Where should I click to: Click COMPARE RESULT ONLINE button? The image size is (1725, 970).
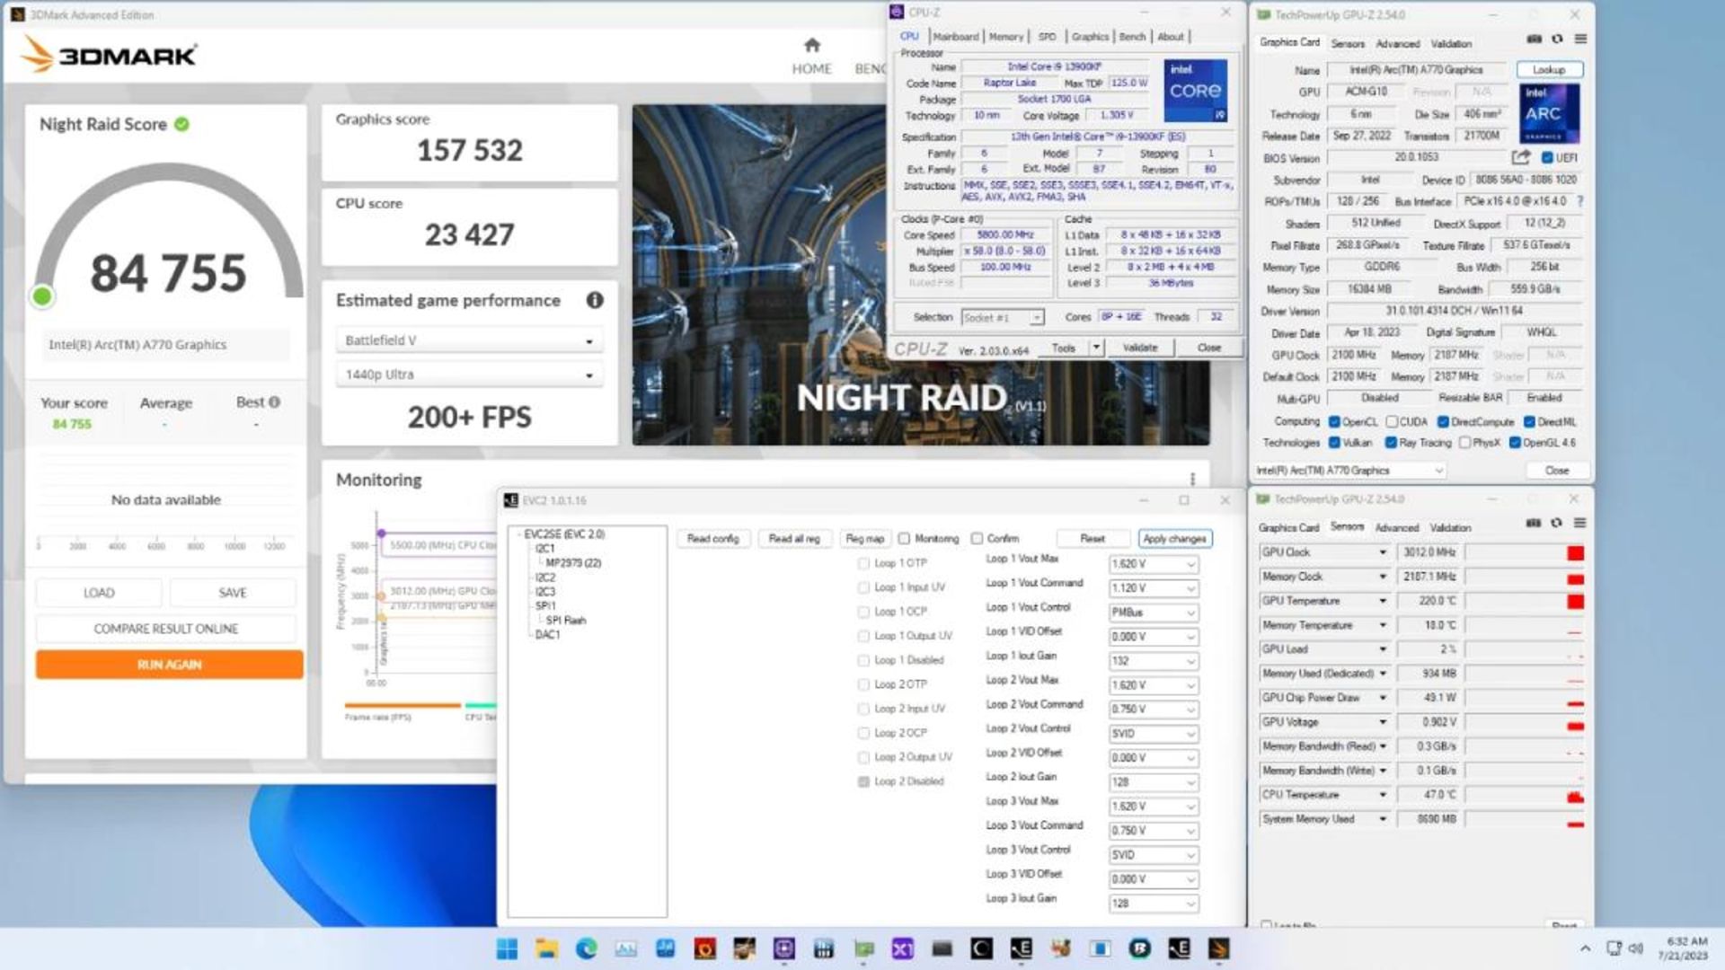pyautogui.click(x=166, y=629)
